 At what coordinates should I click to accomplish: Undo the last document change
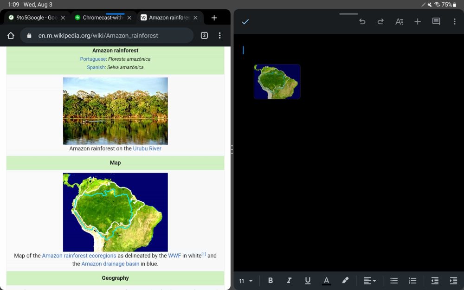(x=362, y=22)
